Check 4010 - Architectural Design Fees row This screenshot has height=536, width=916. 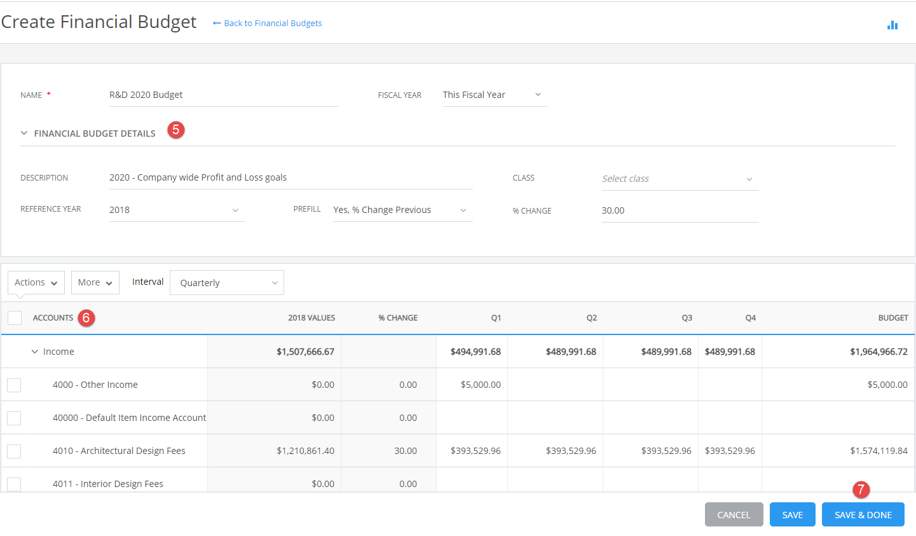pos(14,451)
